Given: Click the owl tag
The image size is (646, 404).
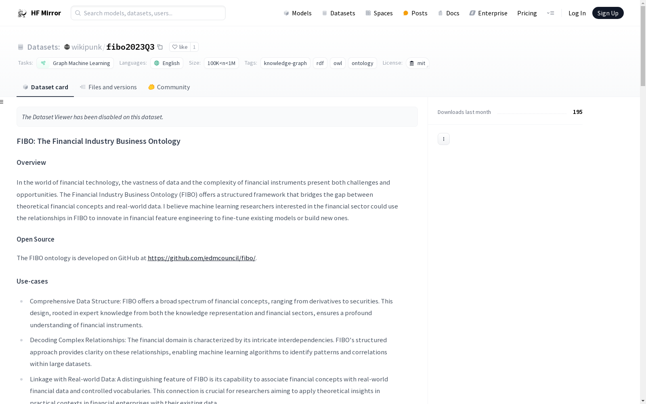Looking at the screenshot, I should point(338,63).
